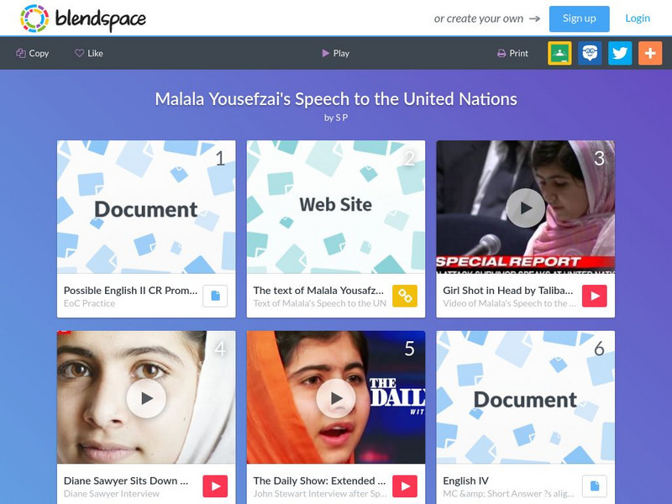672x504 pixels.
Task: Click document icon on Possible English II tile
Action: click(215, 296)
